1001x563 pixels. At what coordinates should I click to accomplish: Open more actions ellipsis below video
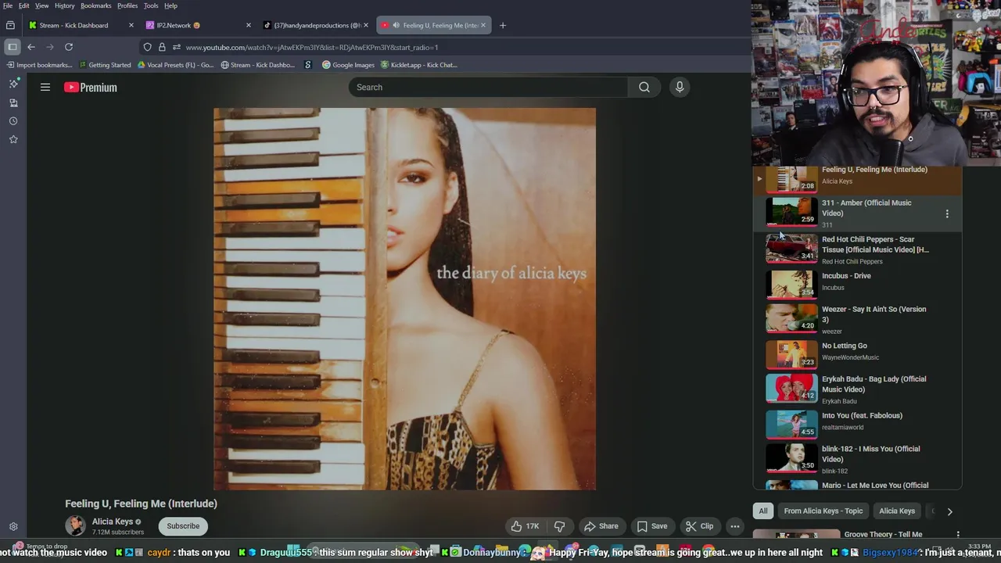click(735, 526)
